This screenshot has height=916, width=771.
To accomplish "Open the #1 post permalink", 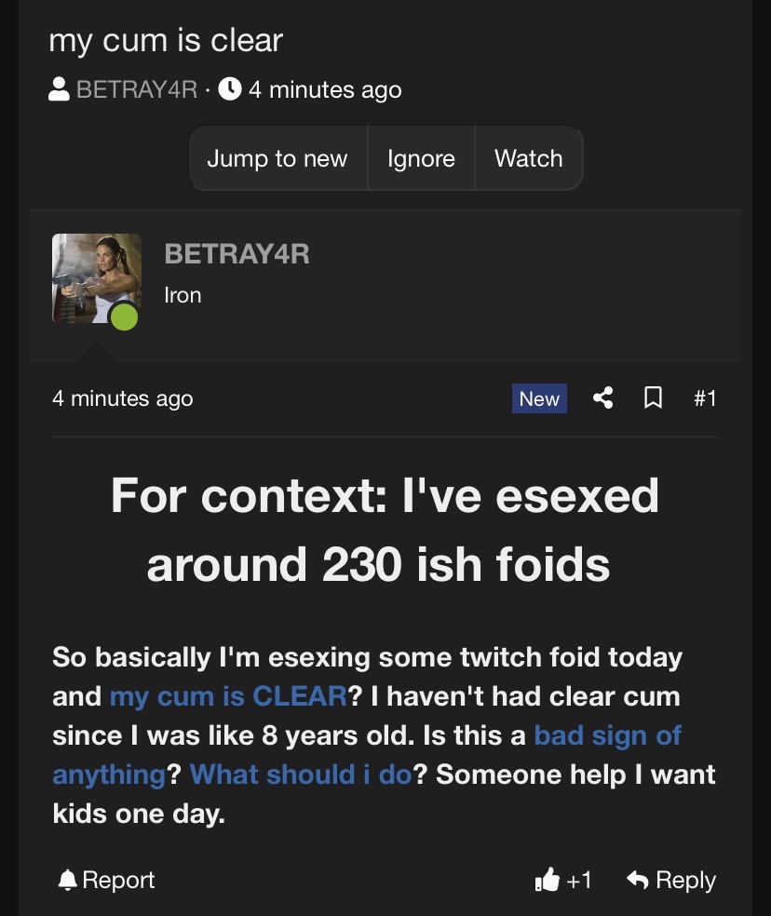I will pos(705,398).
